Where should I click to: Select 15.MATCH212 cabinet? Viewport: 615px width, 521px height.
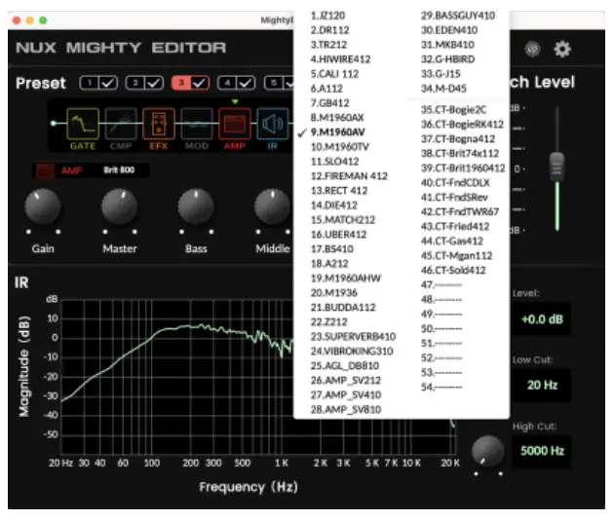pos(343,220)
